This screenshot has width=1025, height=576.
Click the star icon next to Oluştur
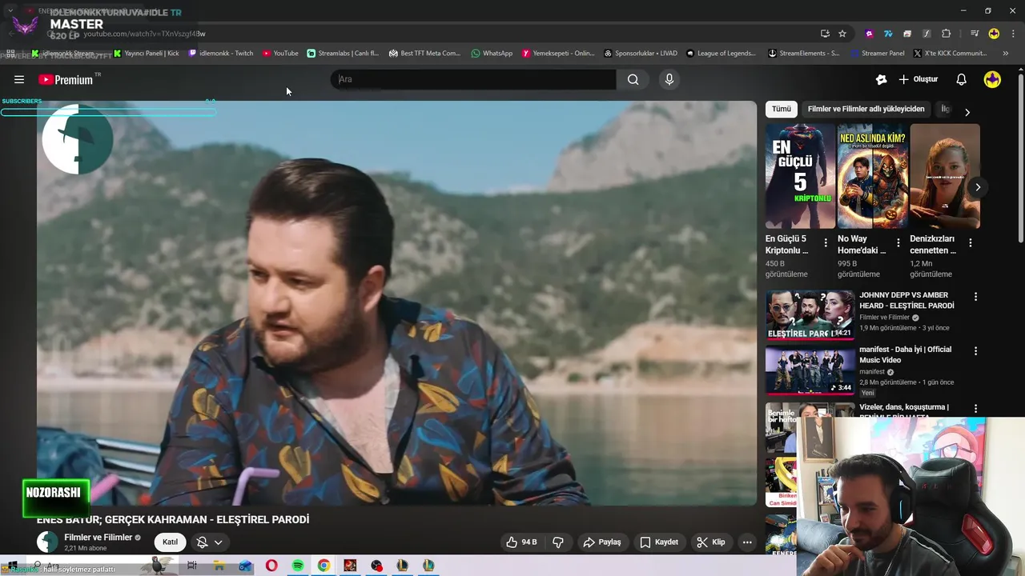coord(881,79)
